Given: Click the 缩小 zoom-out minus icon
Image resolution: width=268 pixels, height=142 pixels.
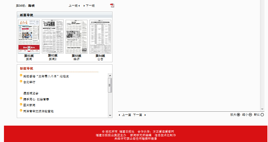Looking at the screenshot, I should [250, 115].
